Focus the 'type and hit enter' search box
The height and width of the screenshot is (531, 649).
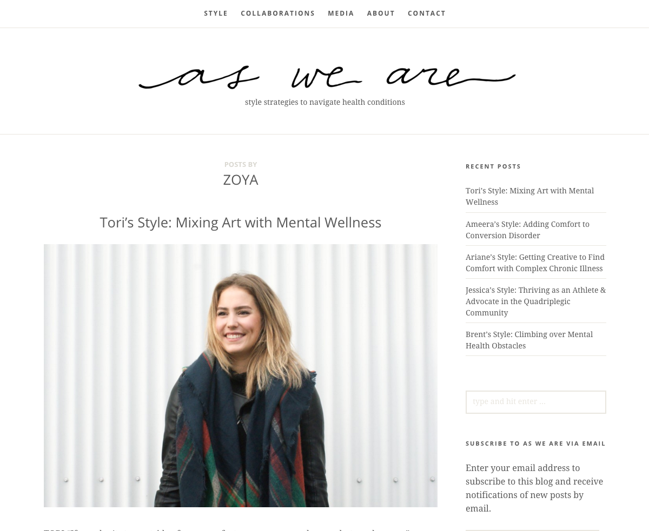pyautogui.click(x=536, y=402)
